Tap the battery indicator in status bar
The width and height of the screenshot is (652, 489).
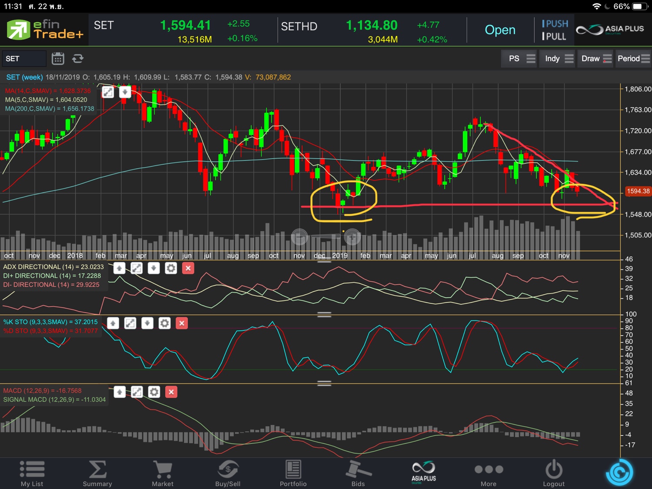[640, 7]
